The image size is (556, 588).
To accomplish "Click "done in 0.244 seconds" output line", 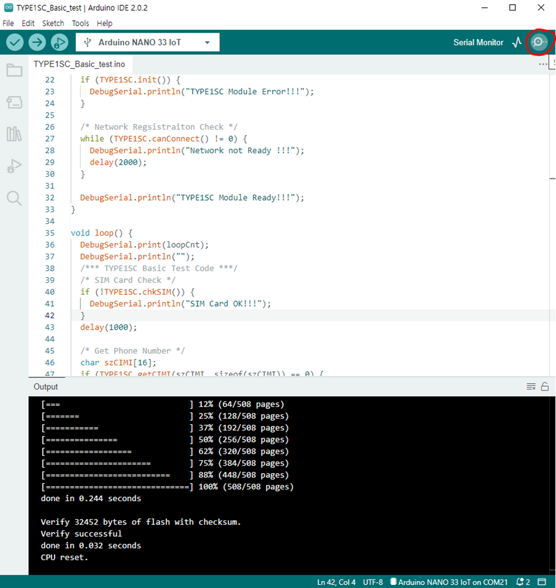I will pyautogui.click(x=91, y=499).
